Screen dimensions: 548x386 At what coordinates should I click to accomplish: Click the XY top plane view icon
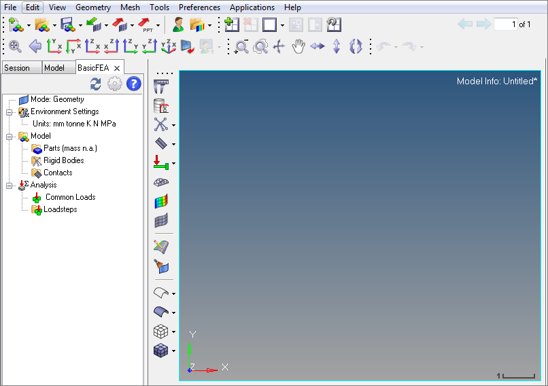54,46
